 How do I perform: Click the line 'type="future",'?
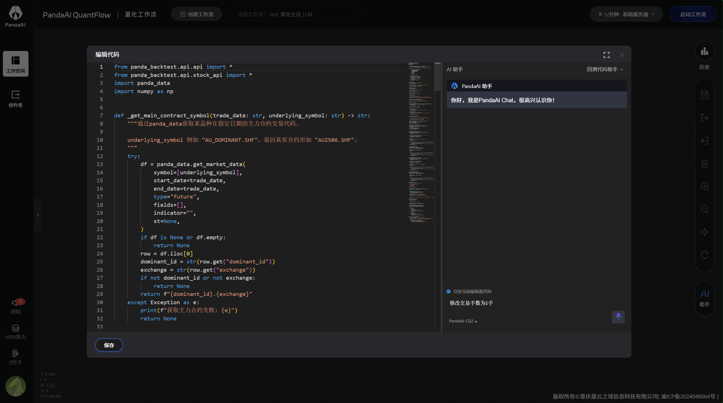pyautogui.click(x=176, y=197)
